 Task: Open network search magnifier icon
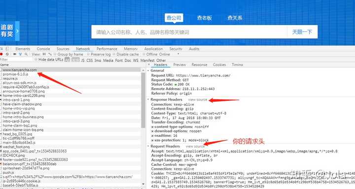click(x=26, y=54)
